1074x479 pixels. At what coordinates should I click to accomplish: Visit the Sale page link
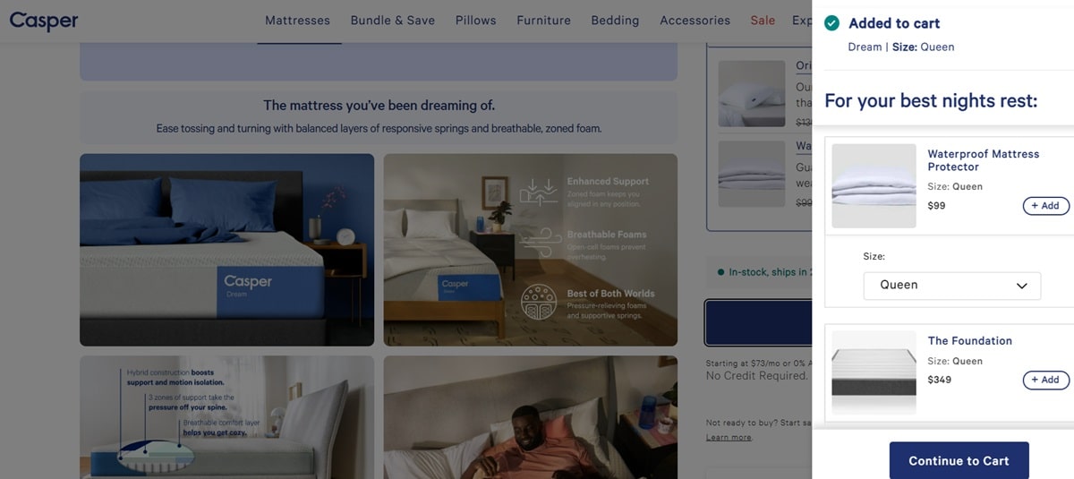[x=763, y=20]
